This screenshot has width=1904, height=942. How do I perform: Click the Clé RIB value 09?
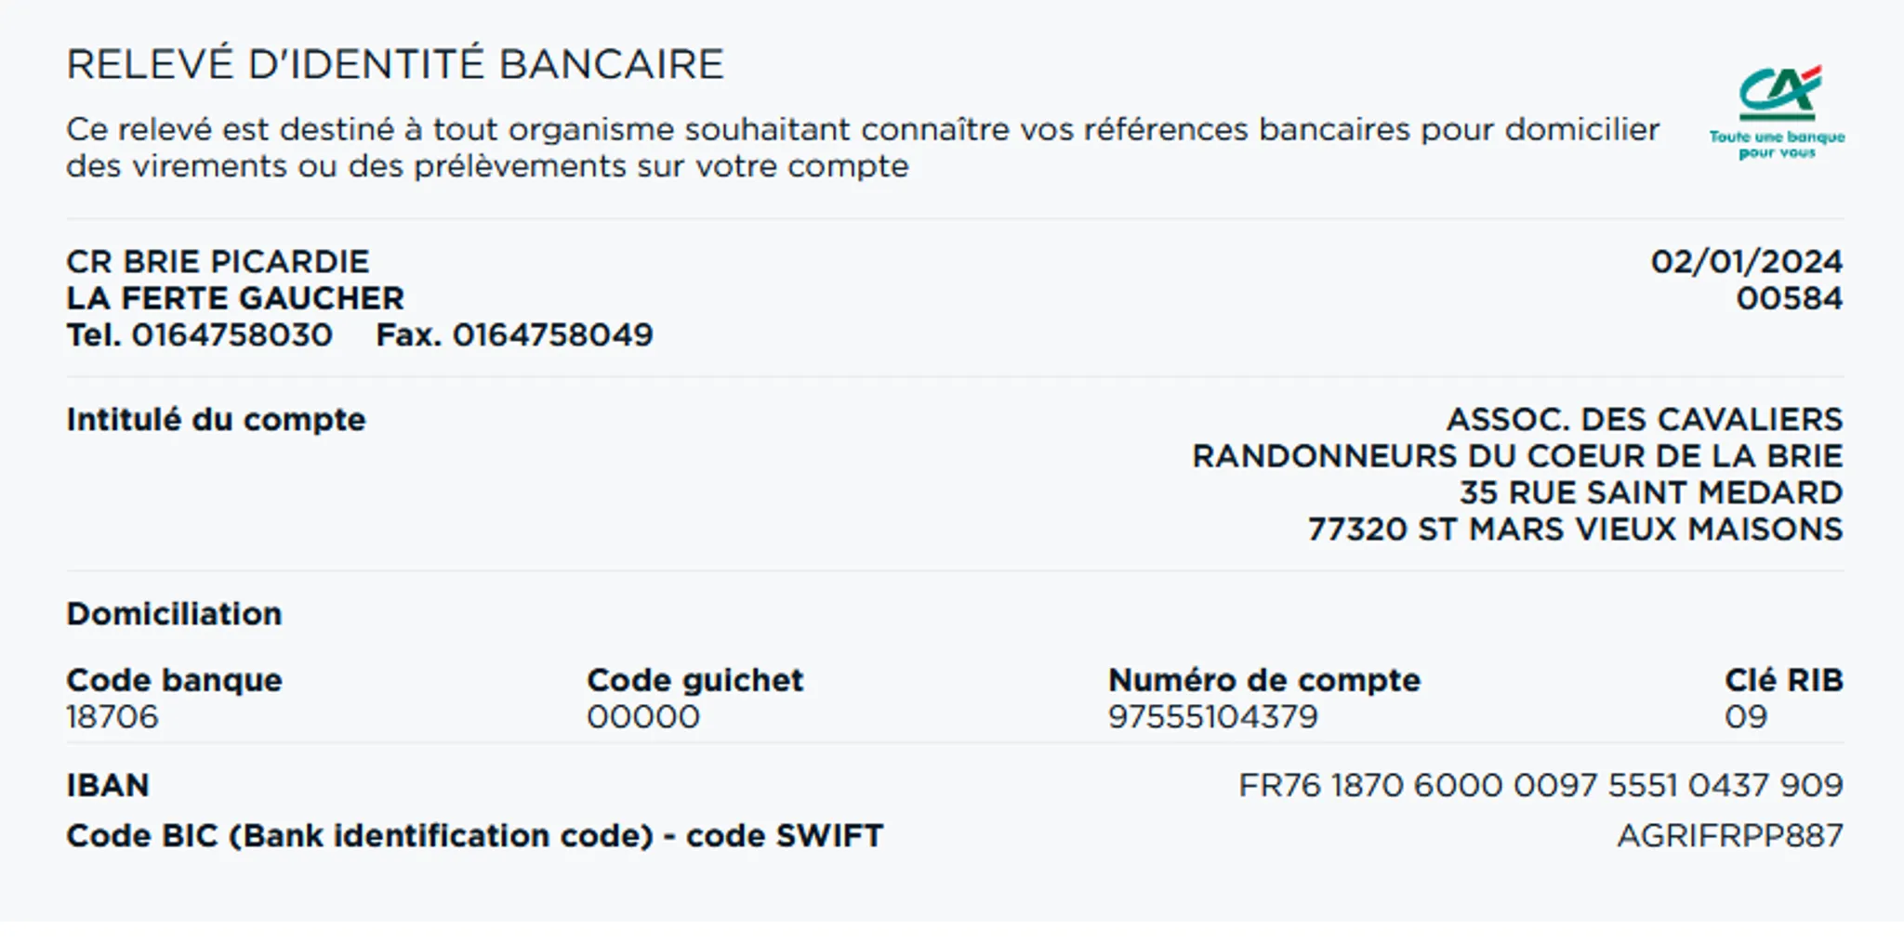1745,717
